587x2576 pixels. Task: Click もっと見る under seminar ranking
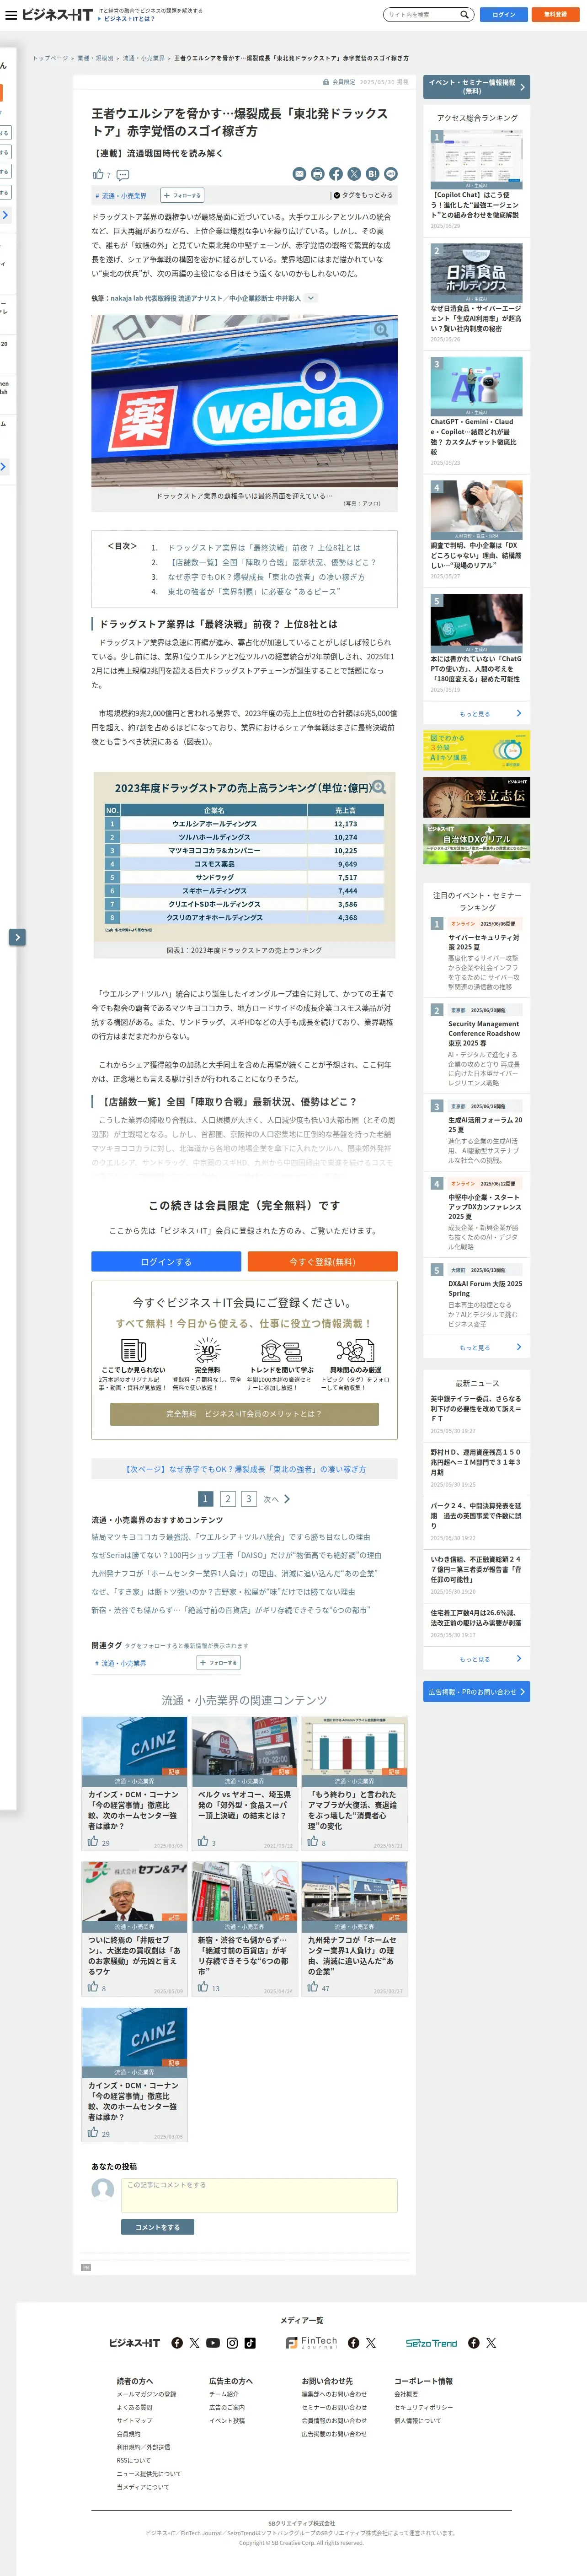tap(476, 1347)
